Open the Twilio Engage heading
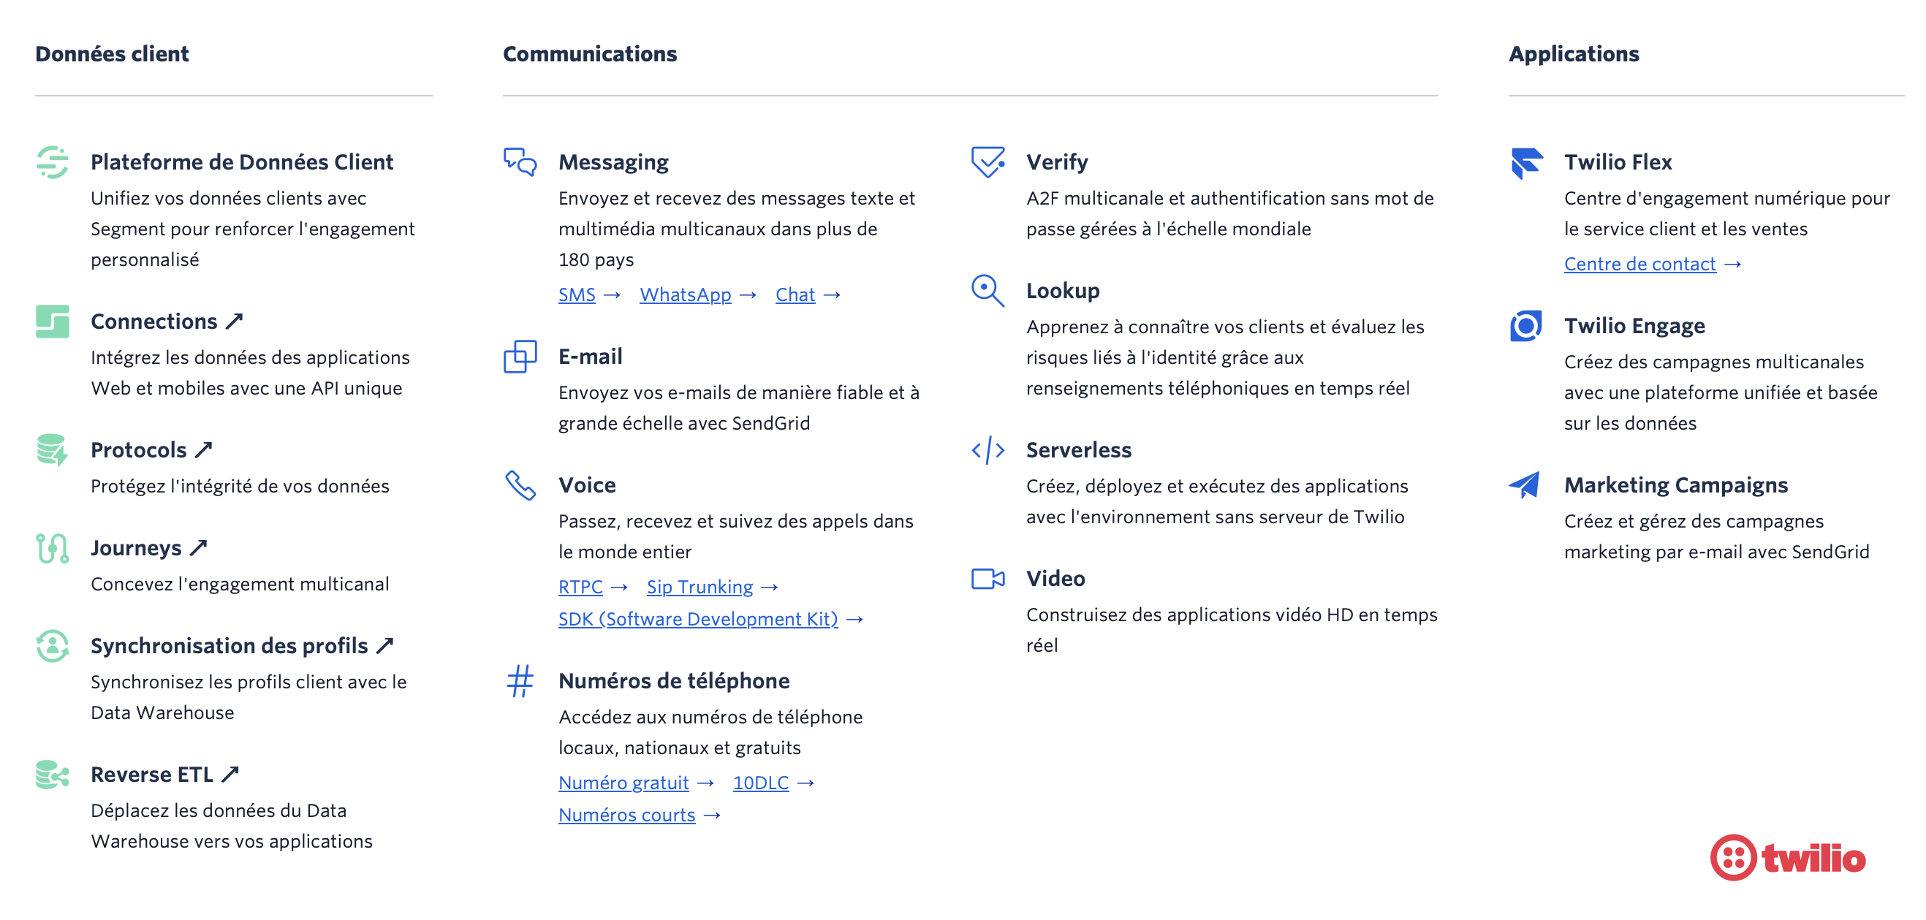The image size is (1926, 920). (x=1634, y=326)
